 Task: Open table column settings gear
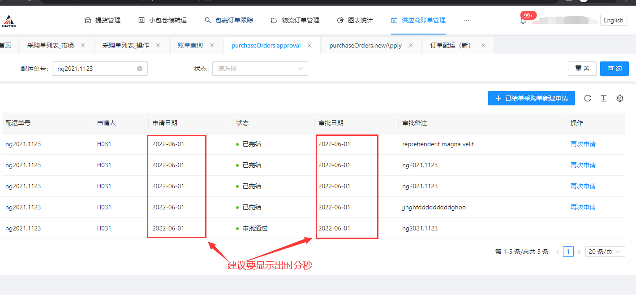click(620, 98)
